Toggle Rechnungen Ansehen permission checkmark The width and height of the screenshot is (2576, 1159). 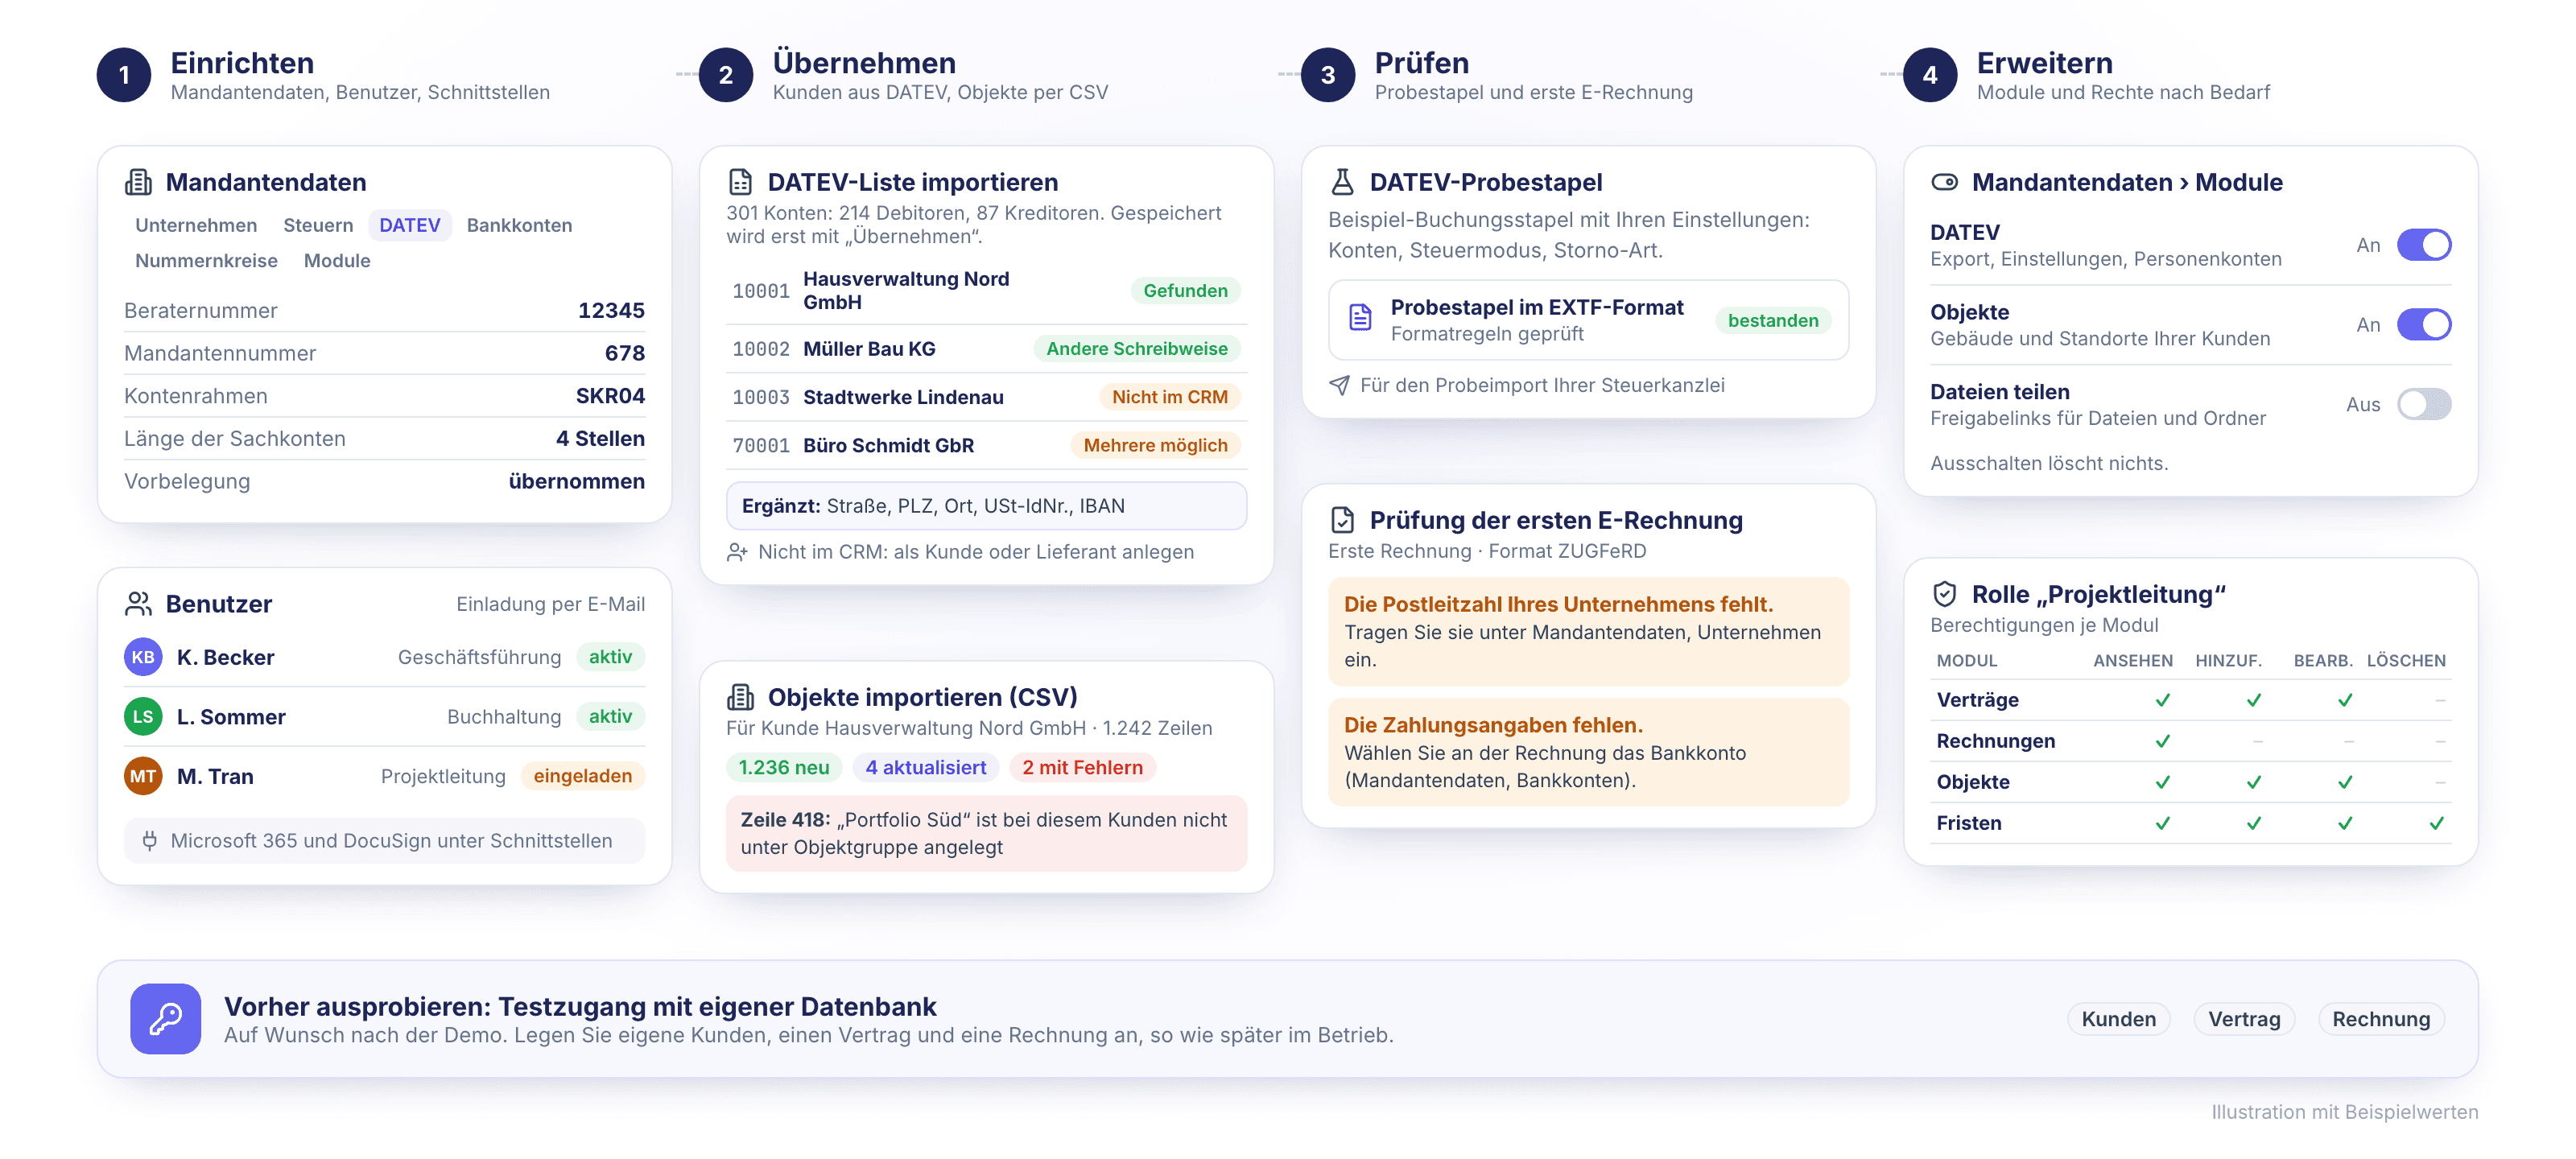[2163, 741]
